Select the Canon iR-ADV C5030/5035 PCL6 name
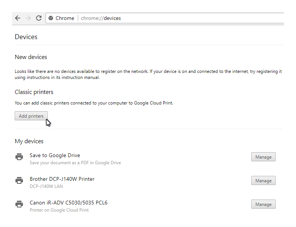The width and height of the screenshot is (296, 227). pyautogui.click(x=68, y=203)
